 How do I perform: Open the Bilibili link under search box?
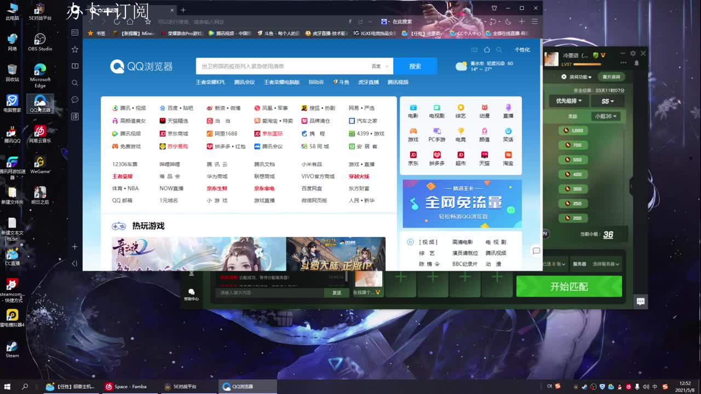tap(316, 82)
